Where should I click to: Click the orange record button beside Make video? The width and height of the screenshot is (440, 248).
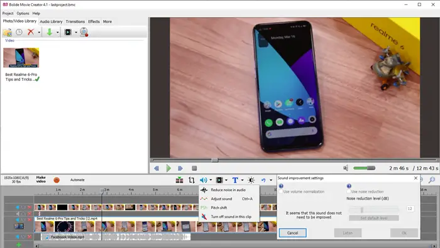pyautogui.click(x=57, y=180)
